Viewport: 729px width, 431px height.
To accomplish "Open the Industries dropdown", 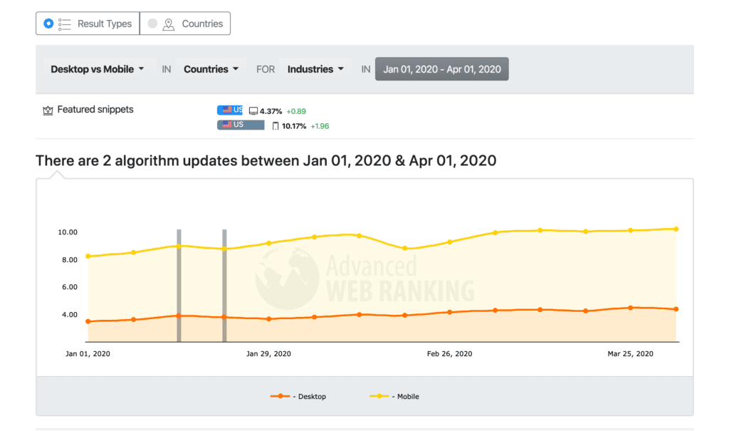I will [315, 69].
